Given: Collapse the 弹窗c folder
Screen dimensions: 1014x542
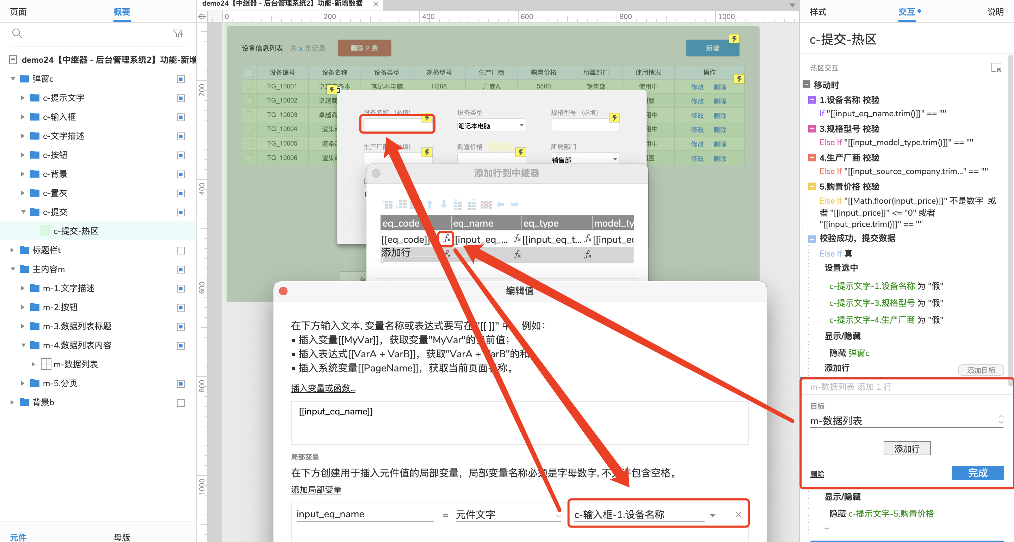Looking at the screenshot, I should pyautogui.click(x=13, y=79).
